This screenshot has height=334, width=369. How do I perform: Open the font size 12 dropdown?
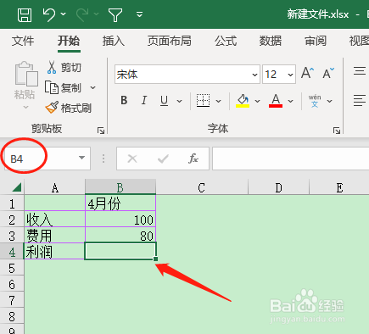pos(290,75)
